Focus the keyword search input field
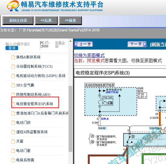The width and height of the screenshot is (166, 164). click(x=18, y=44)
